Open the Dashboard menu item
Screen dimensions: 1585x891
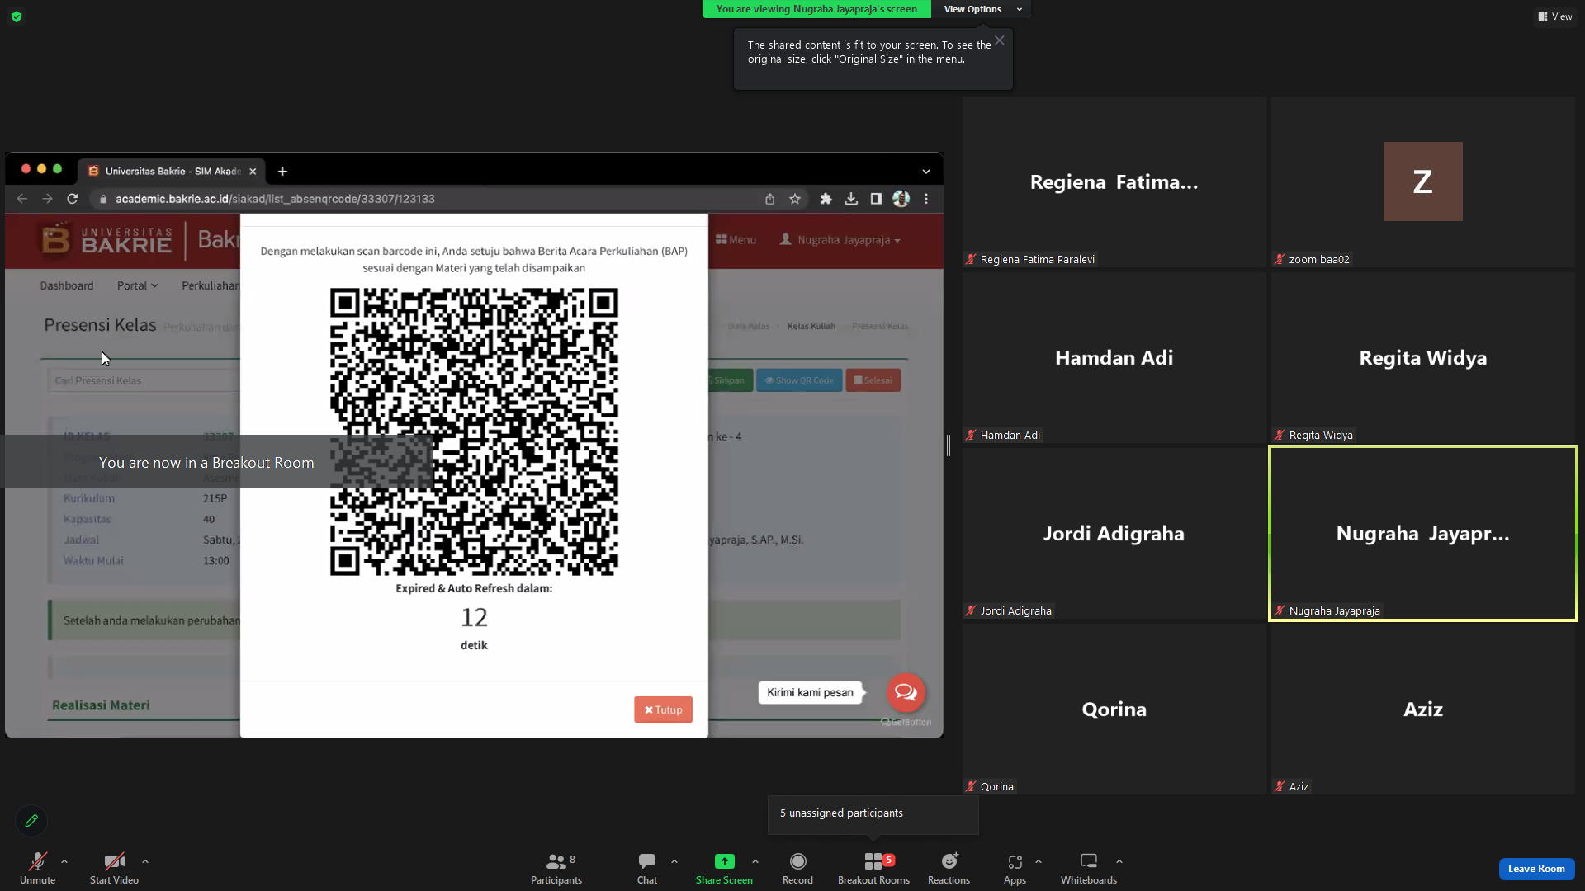(x=67, y=285)
